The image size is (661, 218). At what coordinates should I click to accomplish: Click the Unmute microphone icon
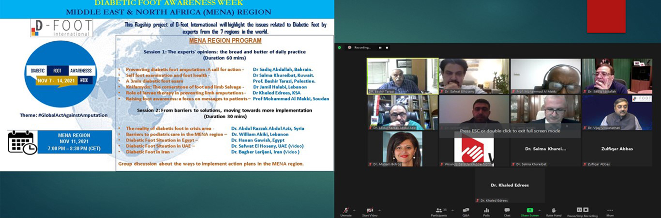(x=346, y=210)
